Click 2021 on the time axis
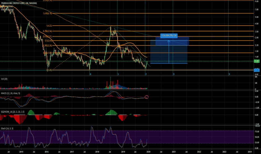261x154 pixels. tap(174, 152)
